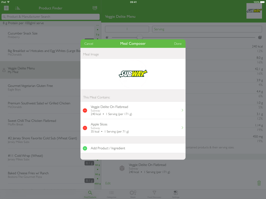The height and width of the screenshot is (199, 266).
Task: Remove Veggie Delite On Flatbread with red minus
Action: [85, 110]
